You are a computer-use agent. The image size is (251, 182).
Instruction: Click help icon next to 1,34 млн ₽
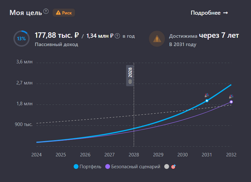coord(117,36)
